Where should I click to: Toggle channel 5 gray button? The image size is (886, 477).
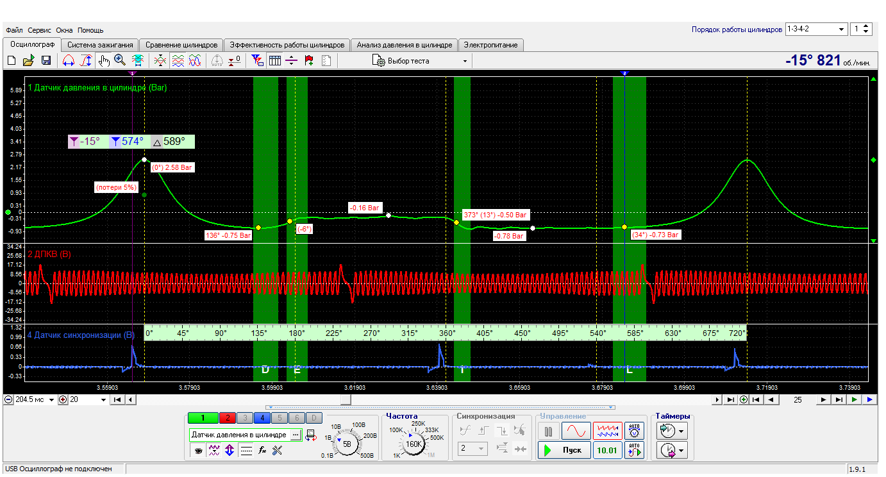(279, 418)
